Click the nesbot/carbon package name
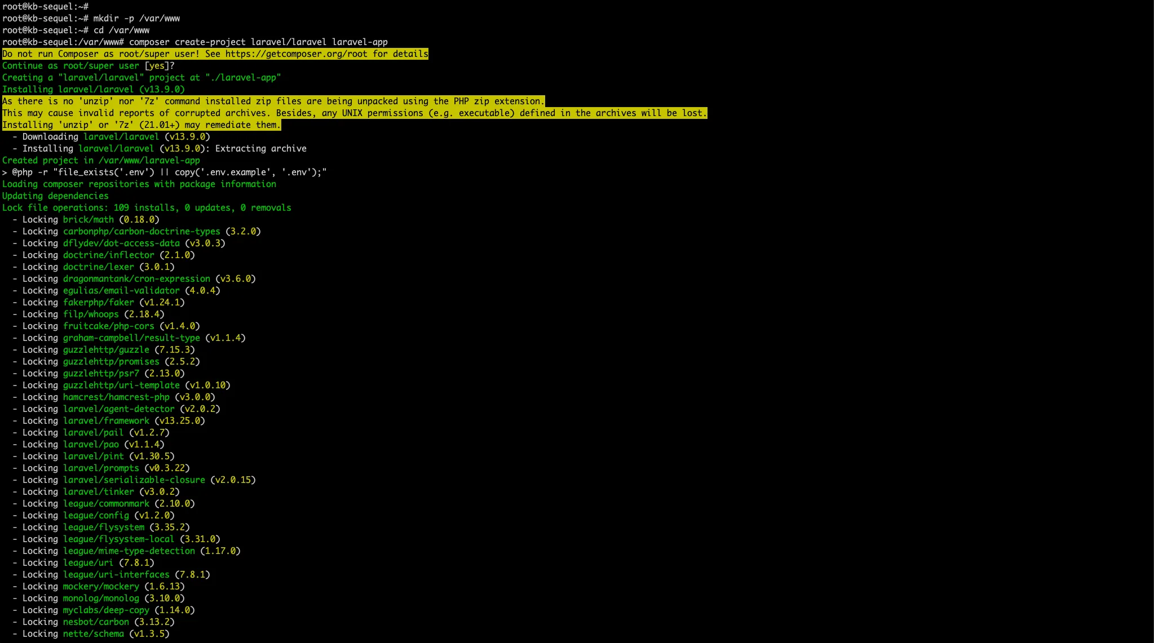Screen dimensions: 1154x643 [96, 622]
